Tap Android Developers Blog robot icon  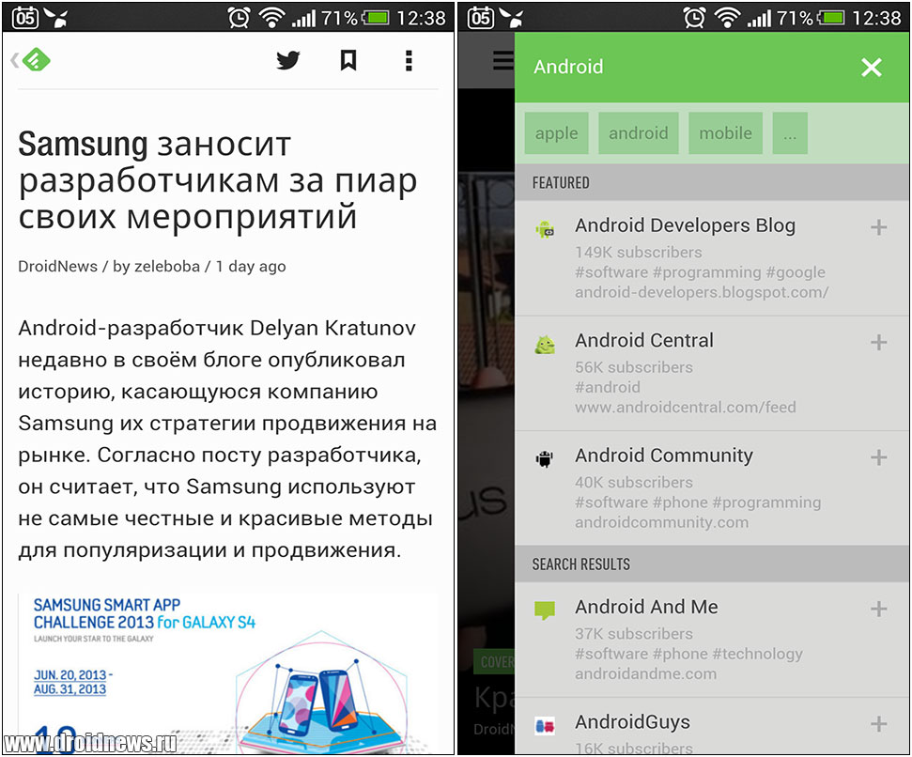point(545,230)
